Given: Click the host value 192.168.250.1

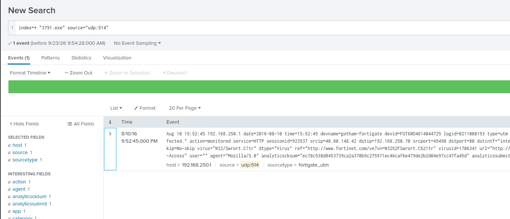Looking at the screenshot, I should pyautogui.click(x=197, y=165).
